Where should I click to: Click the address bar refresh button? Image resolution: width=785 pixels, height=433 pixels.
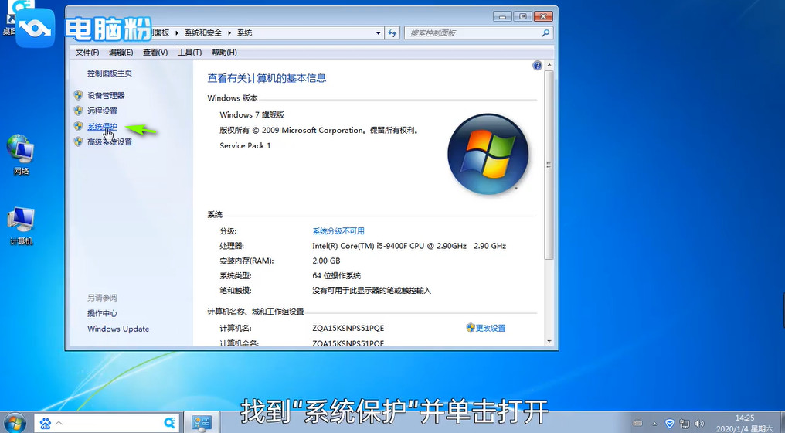[x=392, y=33]
